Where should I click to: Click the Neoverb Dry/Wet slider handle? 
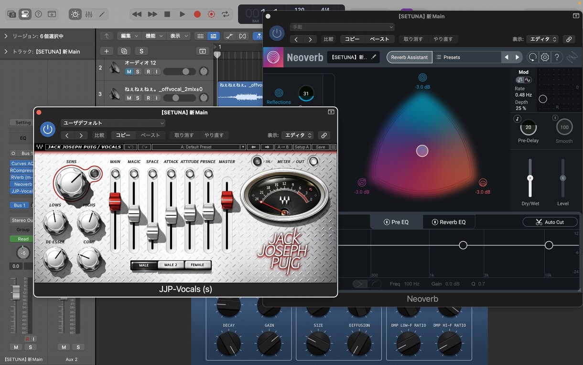click(530, 178)
